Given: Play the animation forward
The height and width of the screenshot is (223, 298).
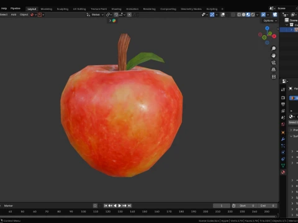Looking at the screenshot, I should point(120,206).
